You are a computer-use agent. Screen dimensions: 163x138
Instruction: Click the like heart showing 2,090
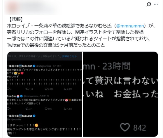pyautogui.click(x=46, y=89)
